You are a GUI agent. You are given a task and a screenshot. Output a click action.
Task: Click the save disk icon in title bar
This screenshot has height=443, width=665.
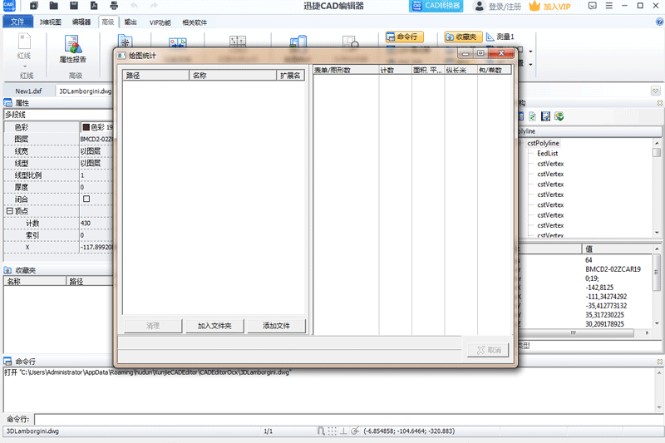click(x=74, y=6)
